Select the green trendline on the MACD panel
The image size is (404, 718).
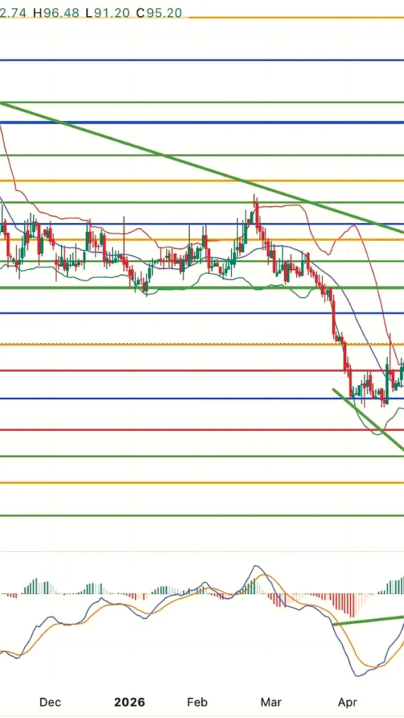tap(368, 620)
